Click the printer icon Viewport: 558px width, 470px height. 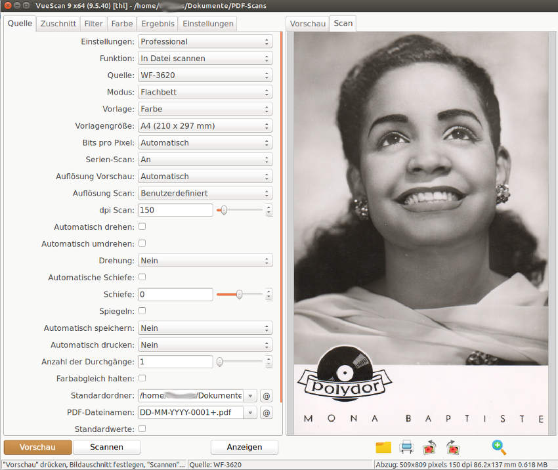[x=406, y=447]
